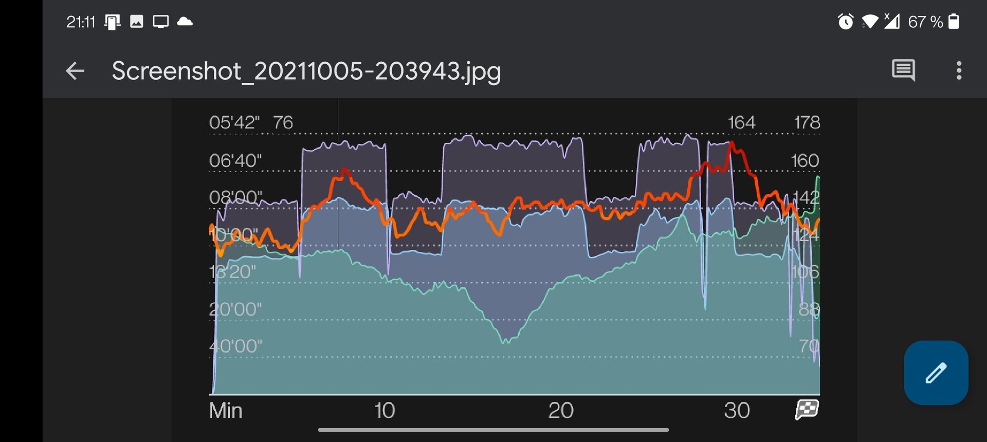Tap the file title Screenshot_20211005-203943.jpg

[306, 71]
